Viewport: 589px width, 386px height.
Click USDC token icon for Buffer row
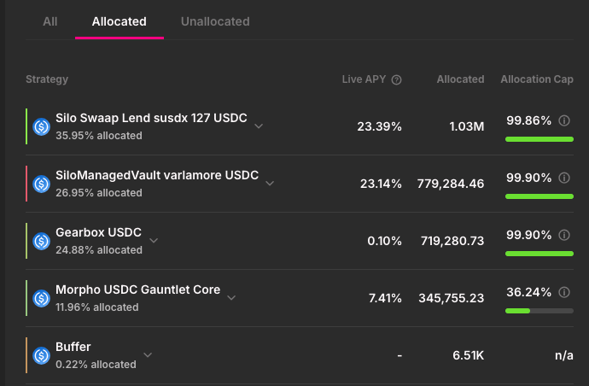pos(41,355)
